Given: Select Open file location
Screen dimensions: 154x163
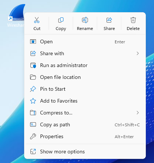Looking at the screenshot, I should pos(85,77).
